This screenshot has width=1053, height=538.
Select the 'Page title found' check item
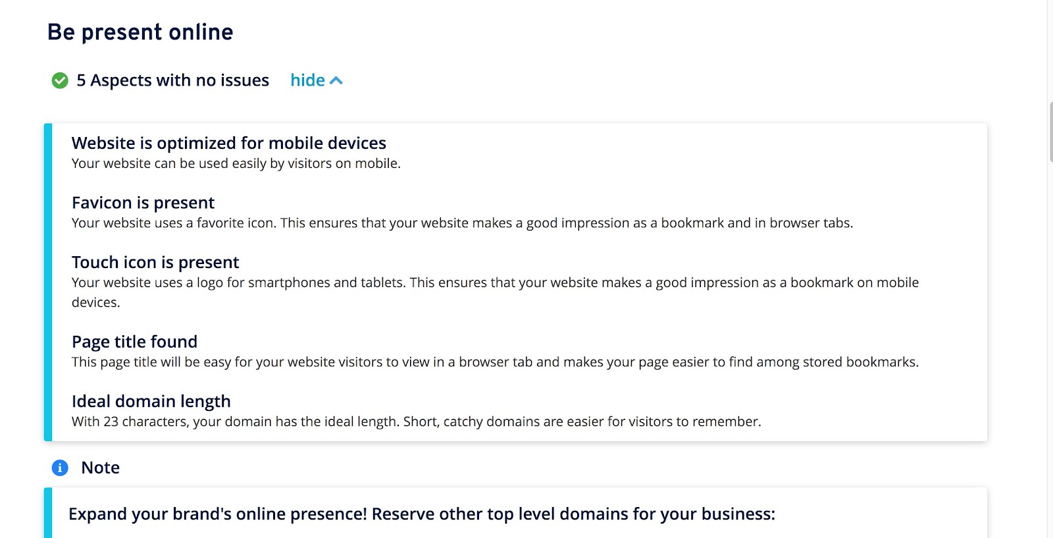[134, 342]
